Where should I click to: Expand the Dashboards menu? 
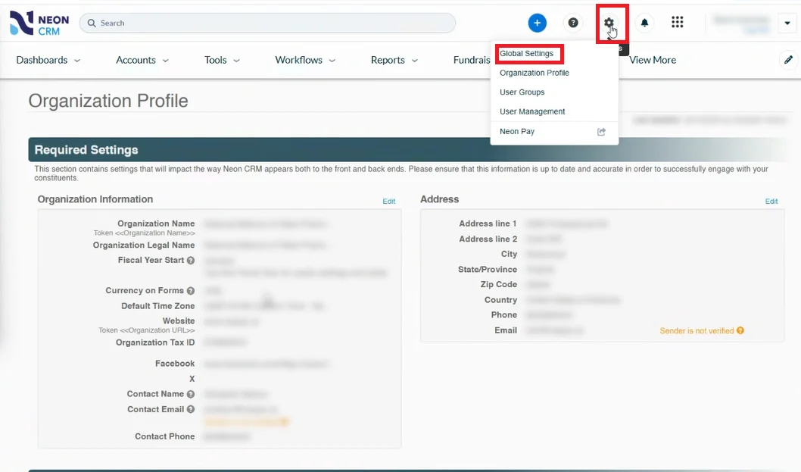(x=48, y=60)
